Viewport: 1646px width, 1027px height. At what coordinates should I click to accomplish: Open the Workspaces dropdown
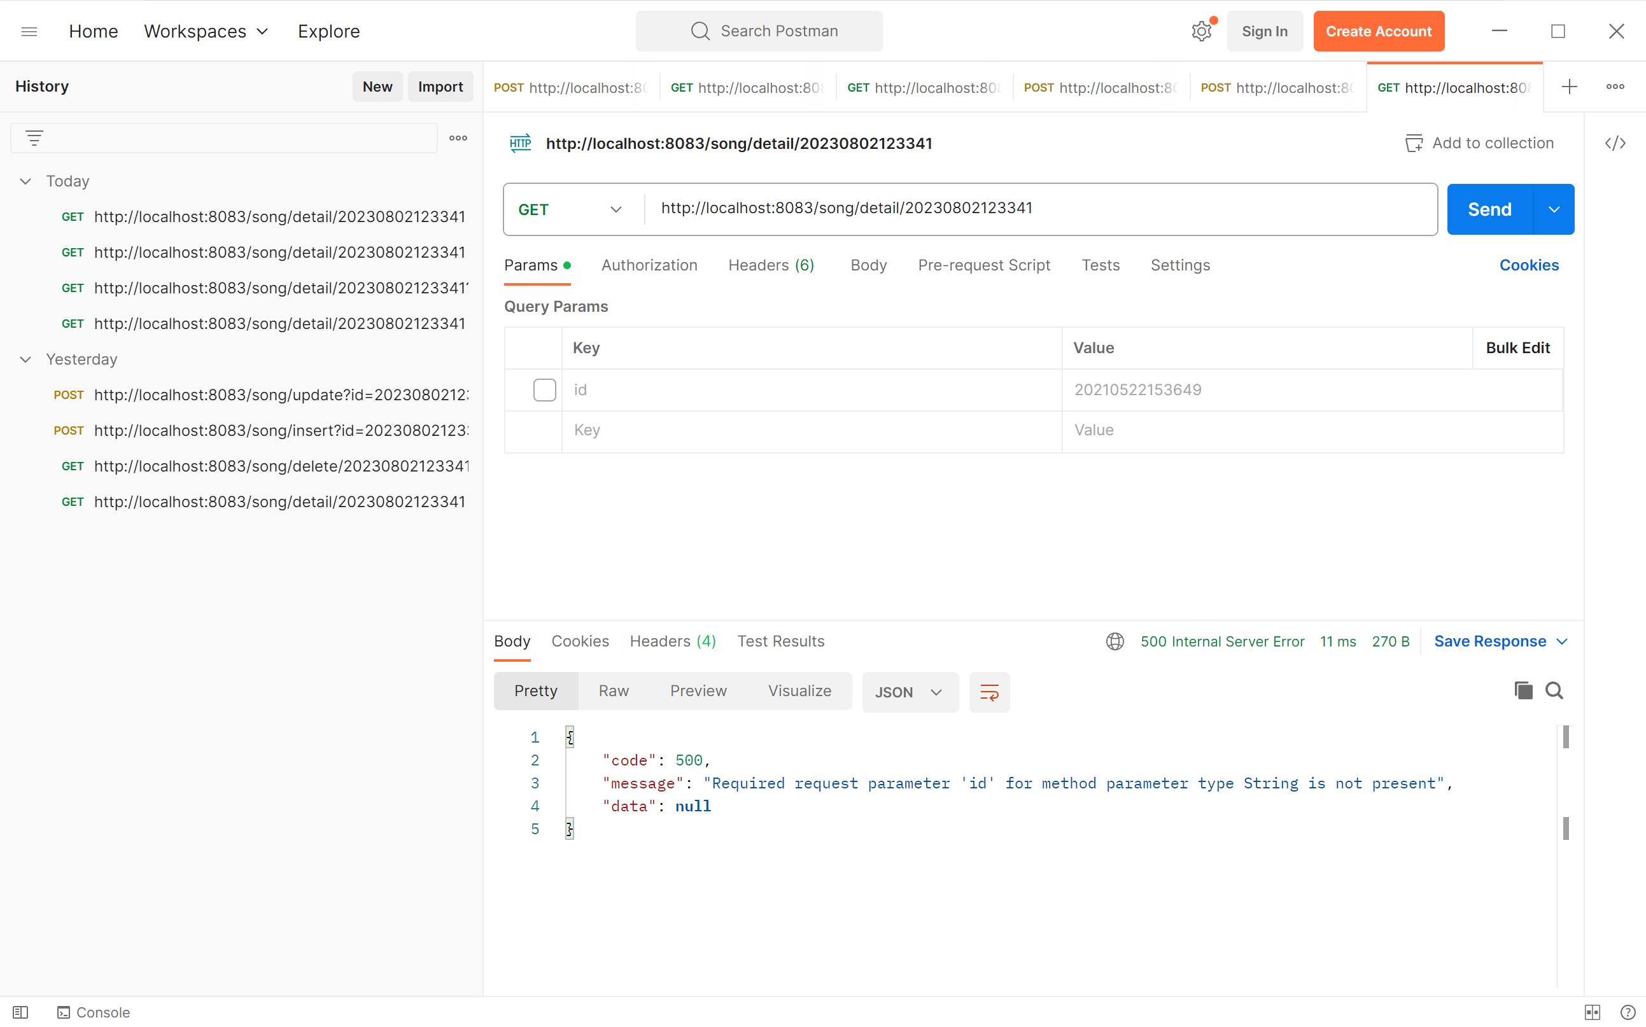206,31
